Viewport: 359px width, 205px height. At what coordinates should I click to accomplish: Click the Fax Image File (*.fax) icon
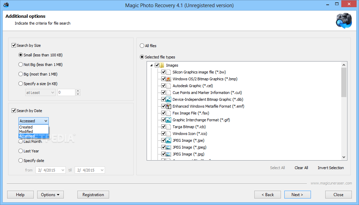pyautogui.click(x=168, y=113)
